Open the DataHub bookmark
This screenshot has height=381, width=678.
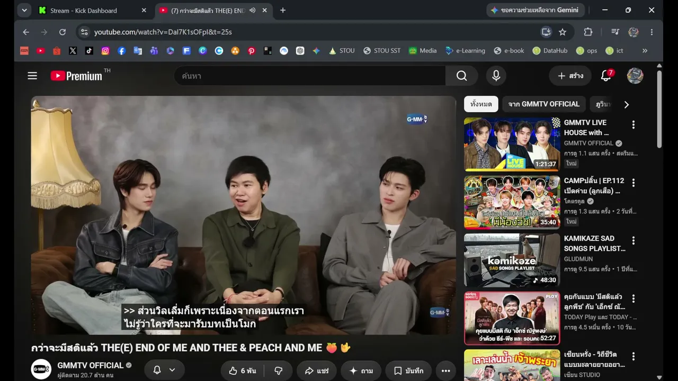pyautogui.click(x=550, y=51)
